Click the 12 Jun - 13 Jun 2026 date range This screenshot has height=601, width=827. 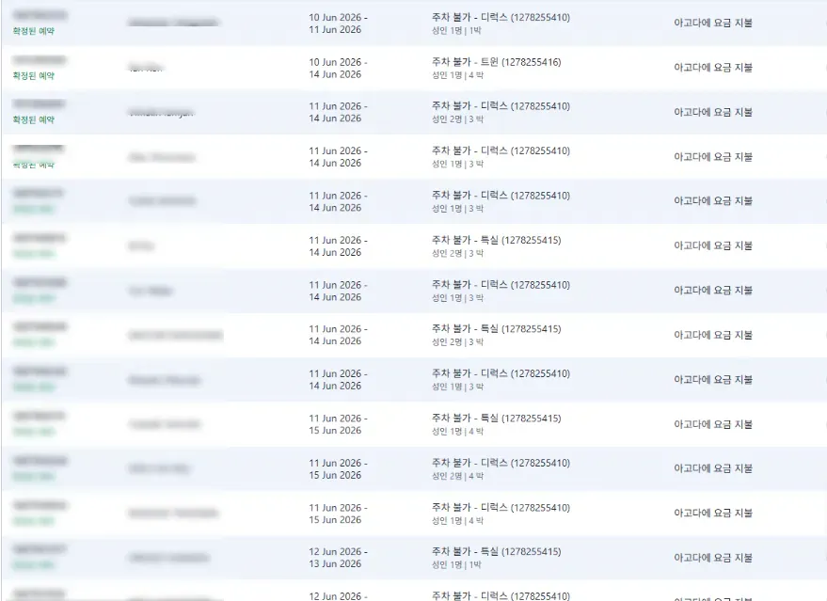coord(338,558)
